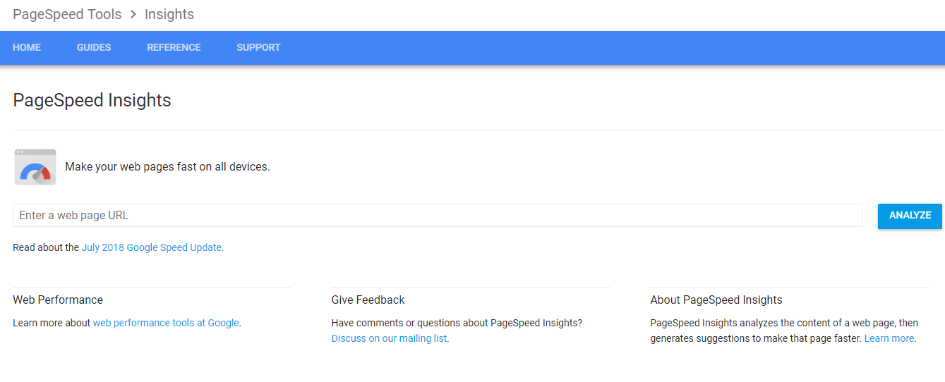The image size is (945, 382).
Task: Focus the Enter a web page URL field
Action: [438, 216]
